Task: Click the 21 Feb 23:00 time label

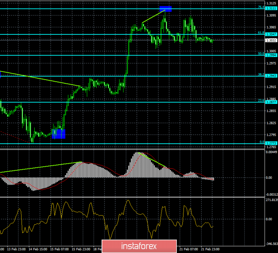Action: (210, 249)
